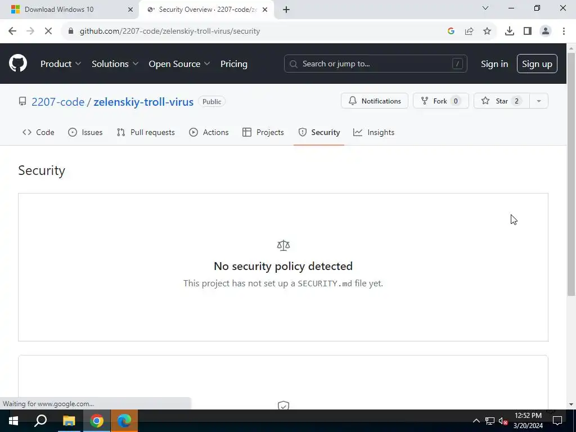Click the Sign in link
The width and height of the screenshot is (576, 432).
[494, 64]
